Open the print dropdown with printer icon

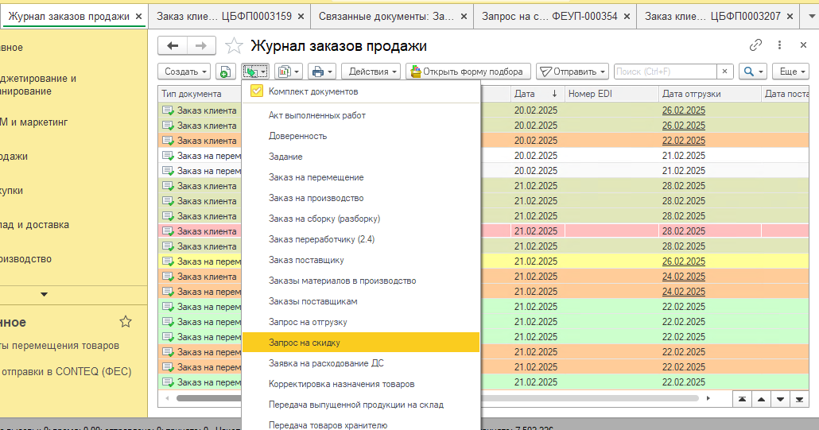pyautogui.click(x=322, y=72)
